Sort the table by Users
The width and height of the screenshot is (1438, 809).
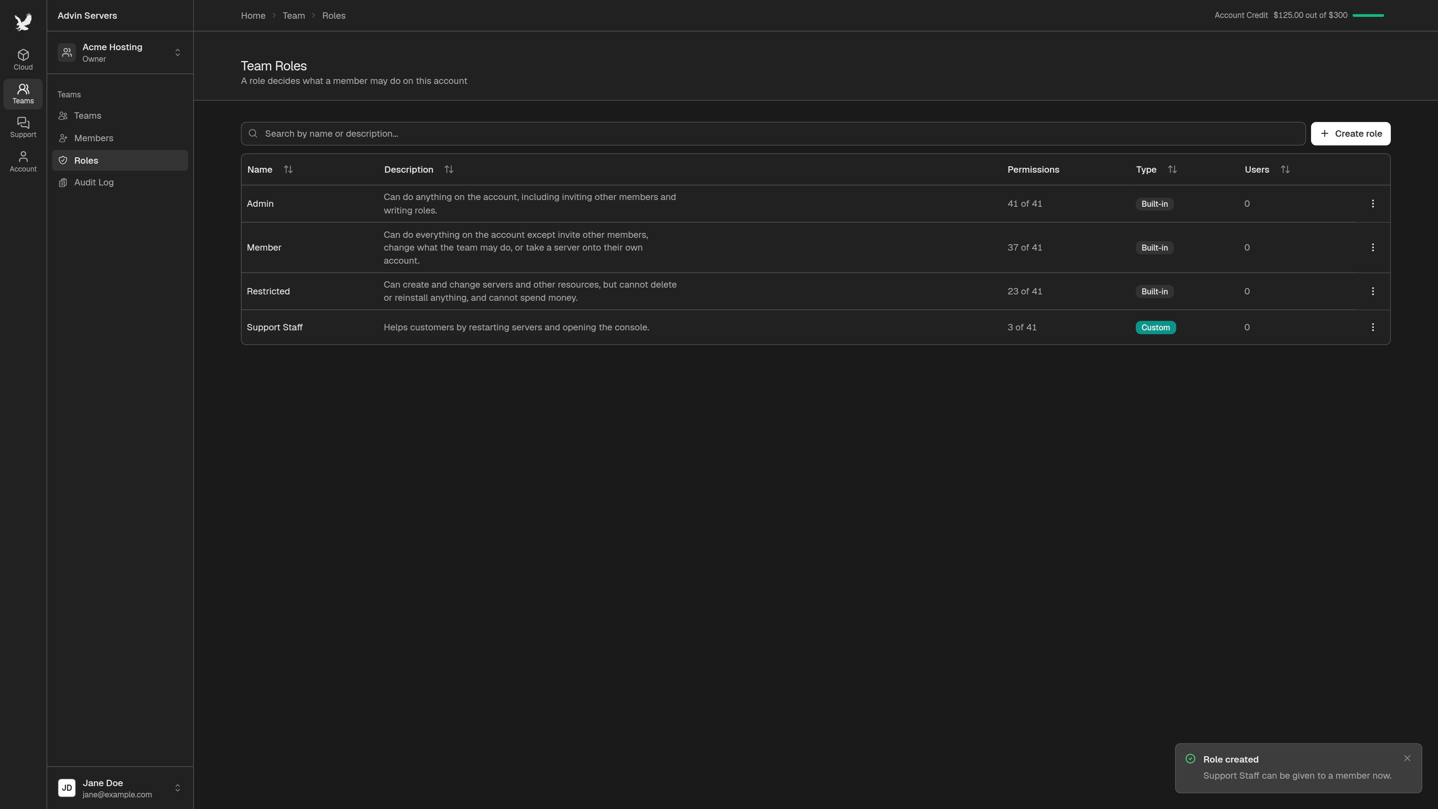coord(1285,169)
